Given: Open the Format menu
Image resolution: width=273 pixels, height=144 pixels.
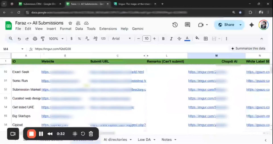Looking at the screenshot, I should coord(66,29).
